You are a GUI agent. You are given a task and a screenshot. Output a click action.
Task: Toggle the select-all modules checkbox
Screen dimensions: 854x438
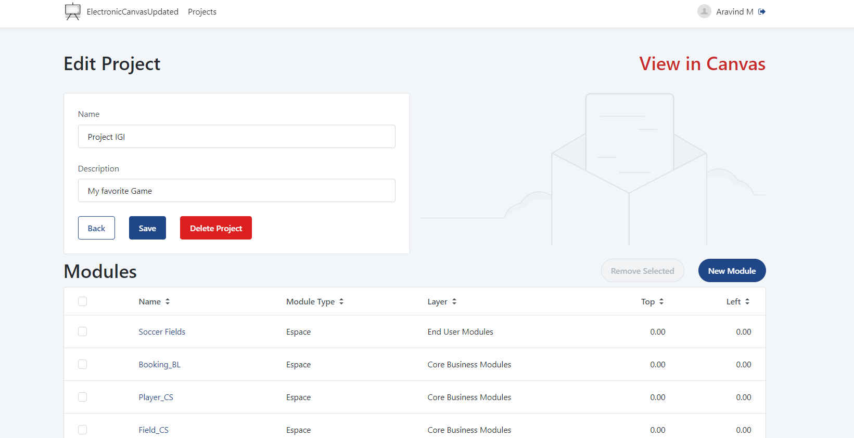tap(82, 301)
